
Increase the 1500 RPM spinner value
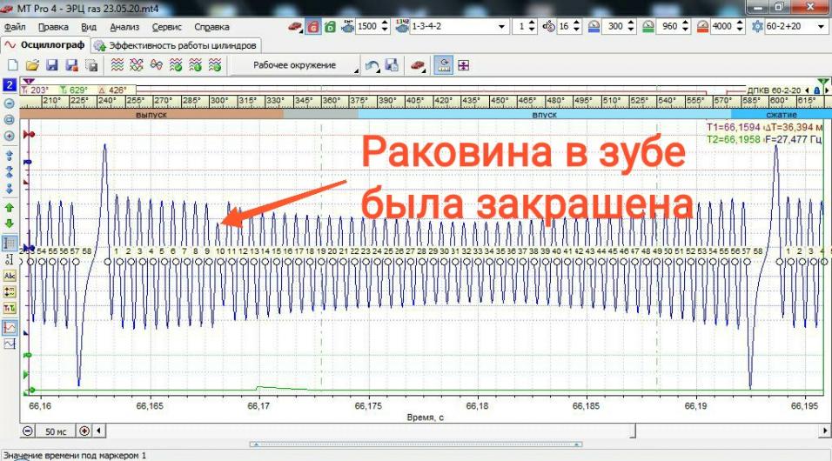pos(385,23)
